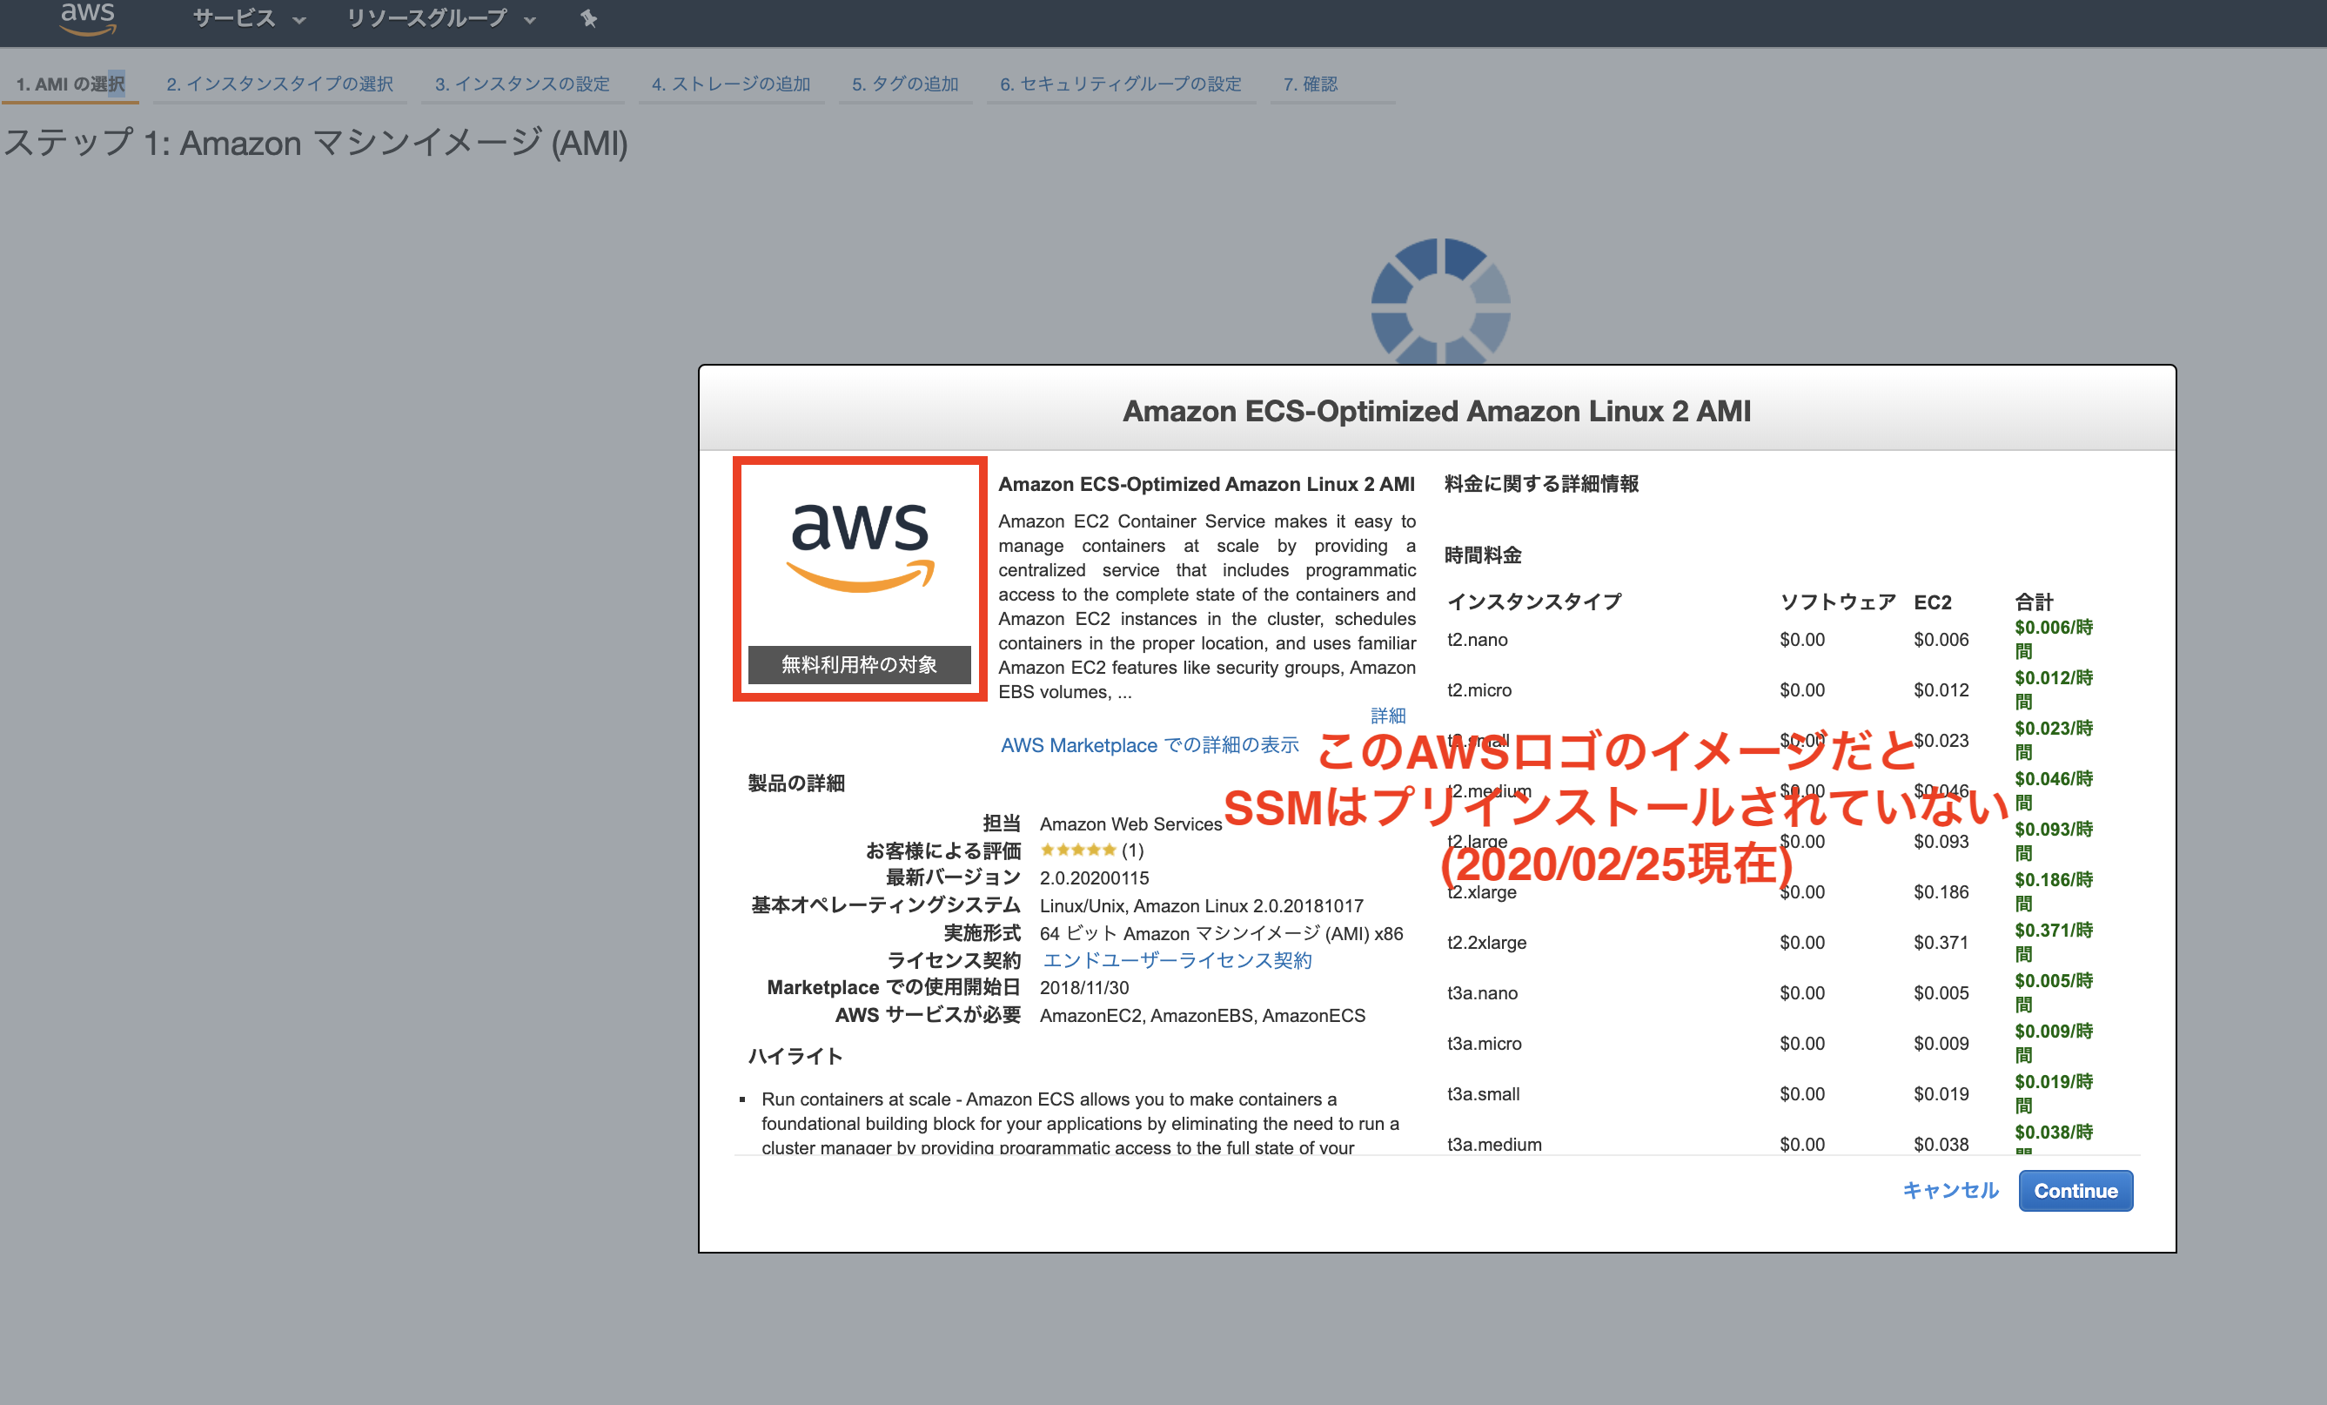Screen dimensions: 2327x1405
Task: Go to 2. インスタンスタイプの選択 tab
Action: pos(279,84)
